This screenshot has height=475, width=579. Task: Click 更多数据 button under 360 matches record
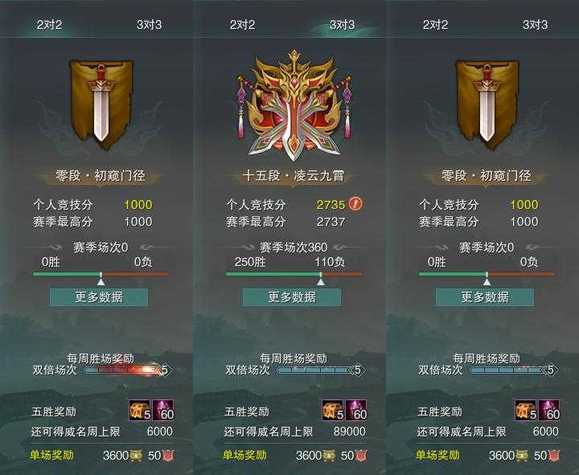click(292, 297)
